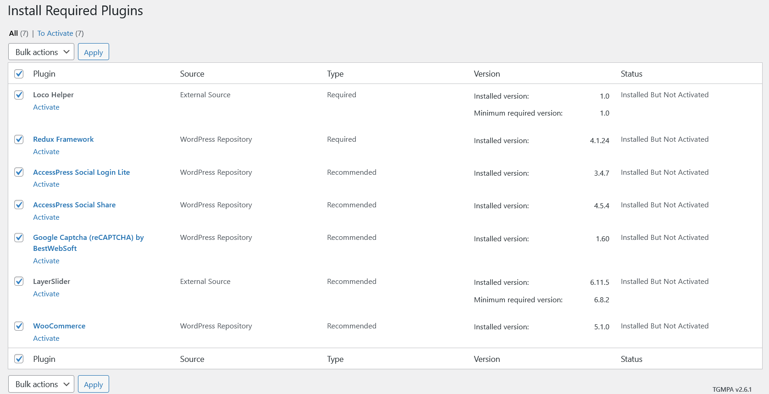The image size is (769, 394).
Task: Uncheck the Loco Helper plugin checkbox
Action: [x=19, y=95]
